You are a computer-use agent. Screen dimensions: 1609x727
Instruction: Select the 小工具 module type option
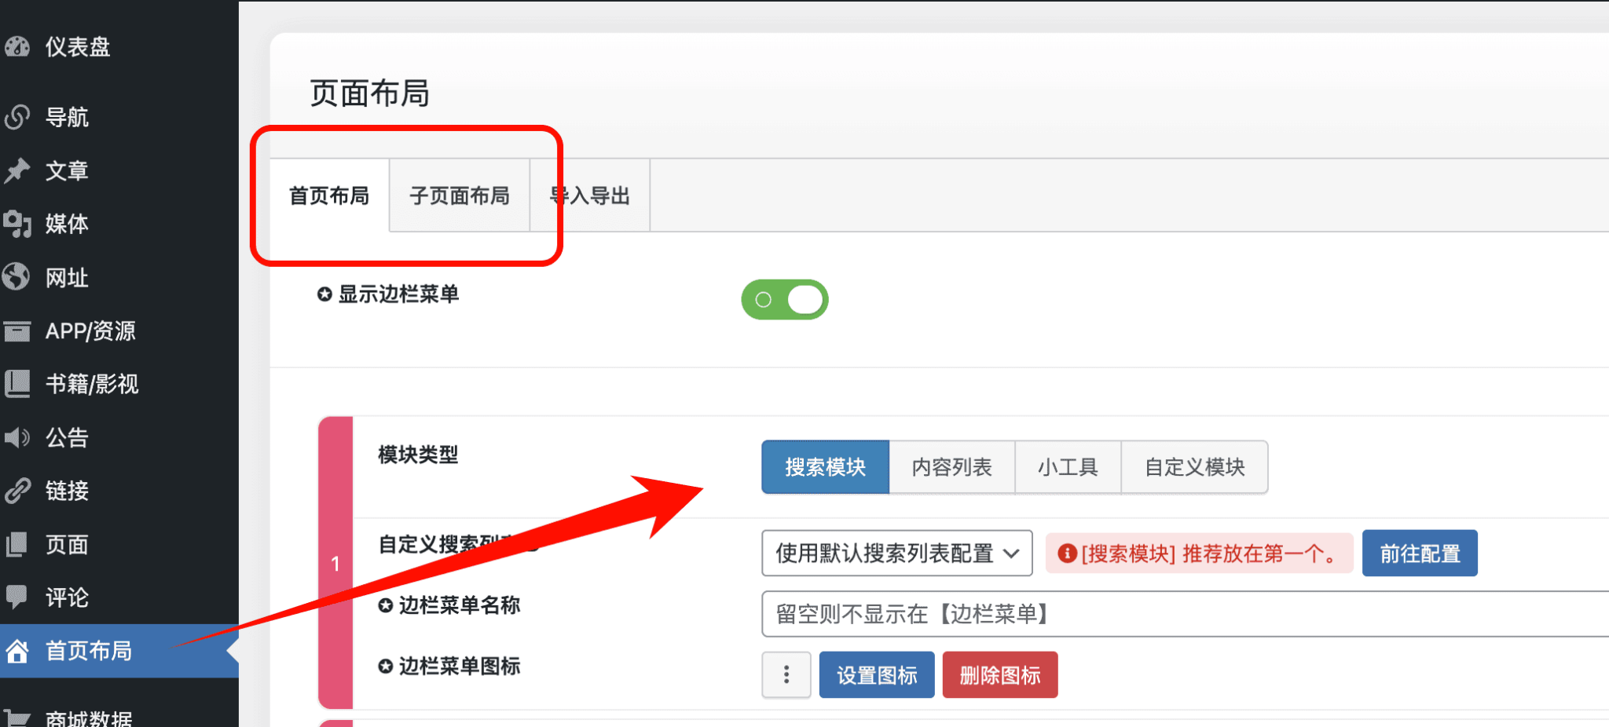point(1068,466)
